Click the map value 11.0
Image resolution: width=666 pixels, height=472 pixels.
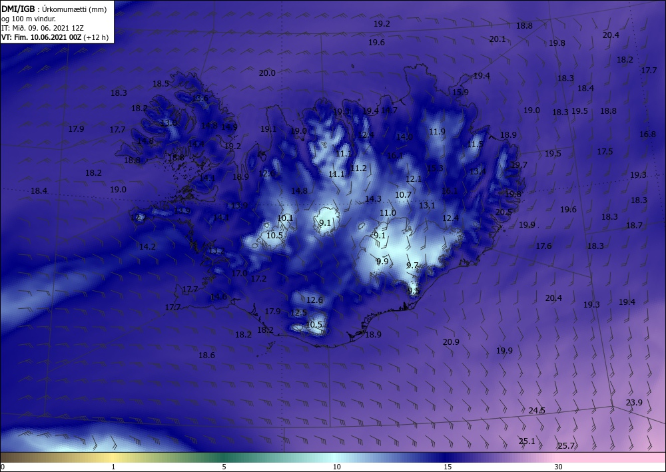(x=388, y=213)
